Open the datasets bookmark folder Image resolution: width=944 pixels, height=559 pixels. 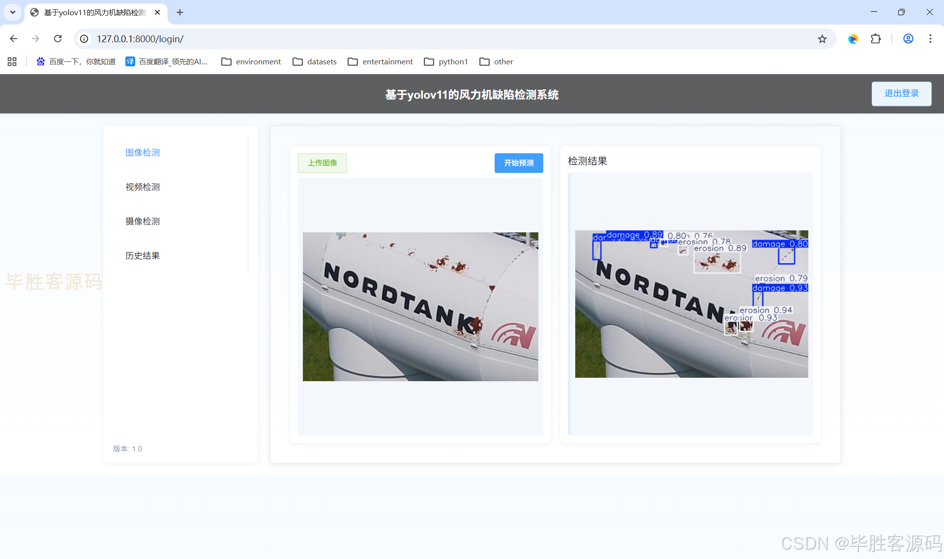(315, 61)
